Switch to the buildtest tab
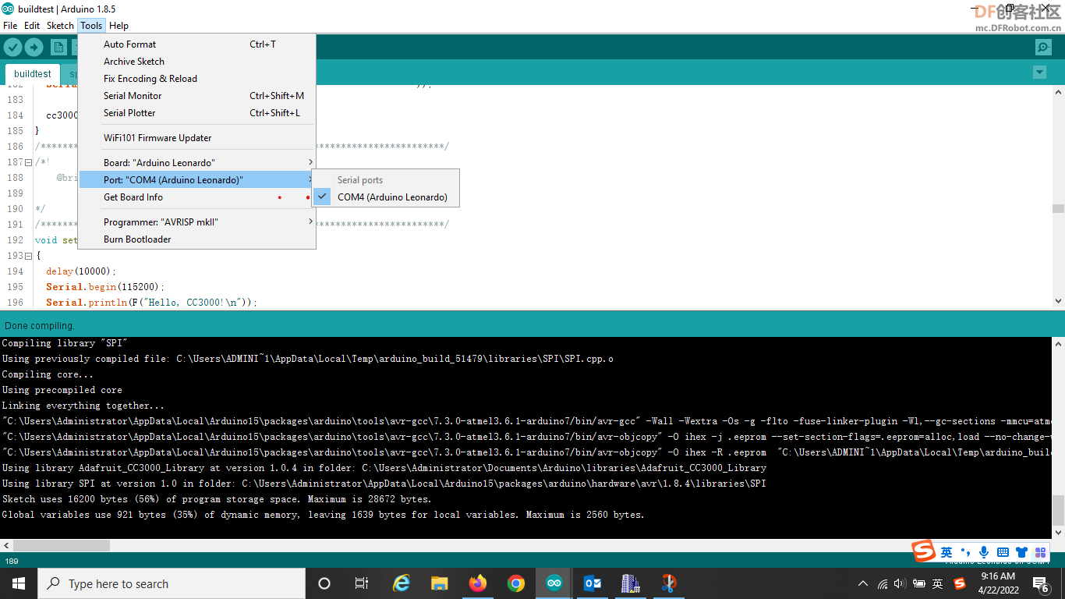Screen dimensions: 1065x599 click(33, 74)
